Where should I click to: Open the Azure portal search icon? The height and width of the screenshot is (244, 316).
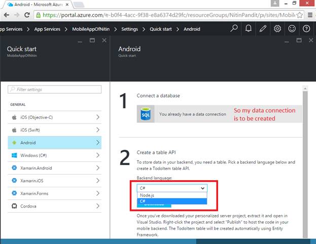(x=234, y=29)
